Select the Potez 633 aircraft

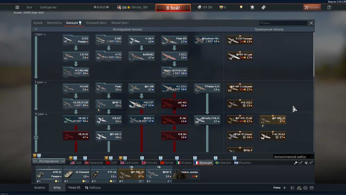point(174,40)
